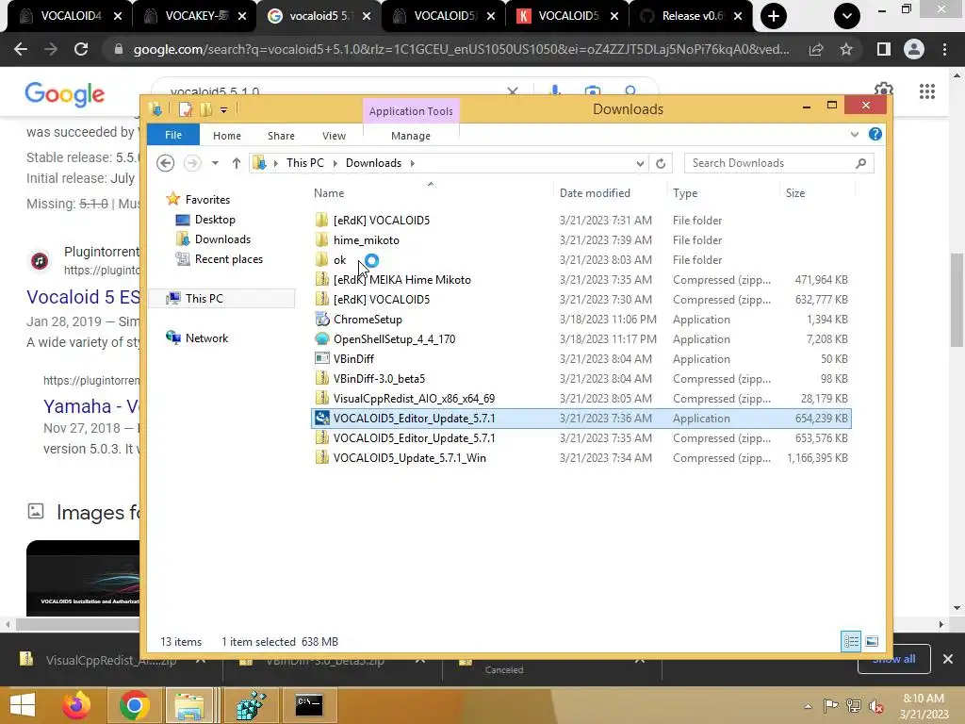Open the Manage ribbon tab
Screen dimensions: 965x724
pos(411,136)
